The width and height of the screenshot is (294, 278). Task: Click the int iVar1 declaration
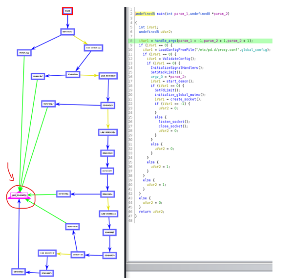coord(148,27)
